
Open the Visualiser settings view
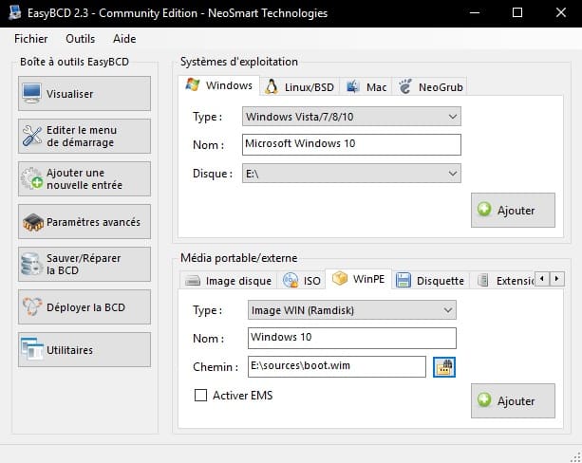coord(84,94)
